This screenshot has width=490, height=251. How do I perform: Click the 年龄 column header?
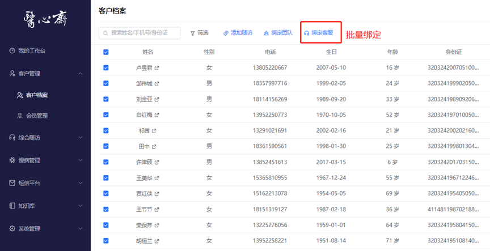point(392,52)
